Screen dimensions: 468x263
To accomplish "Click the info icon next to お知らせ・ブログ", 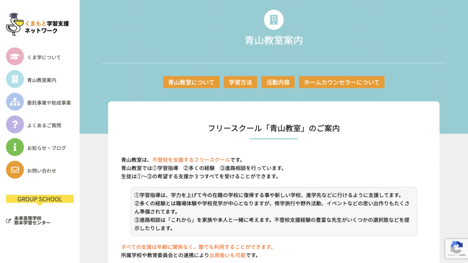I will click(15, 147).
